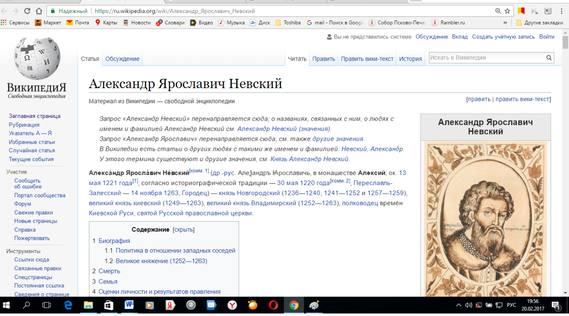Switch the РУС keyboard language indicator

point(512,305)
